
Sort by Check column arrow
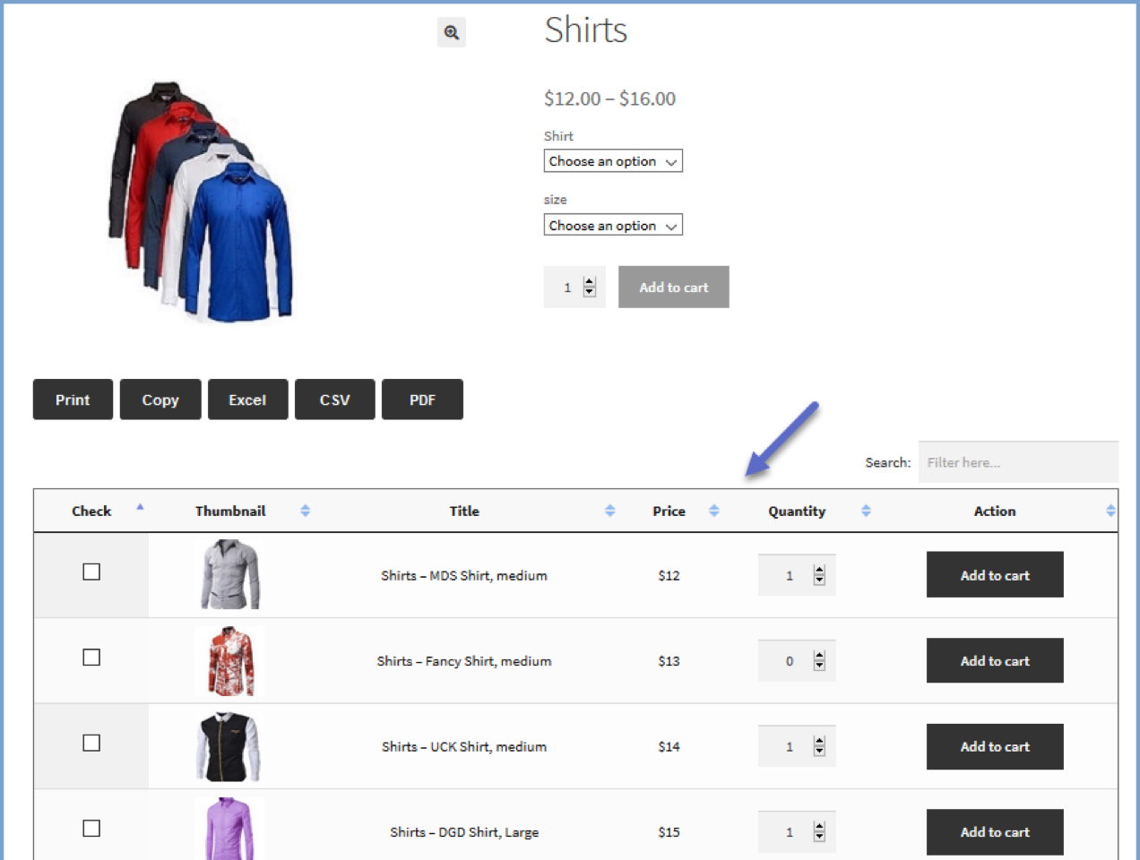click(140, 507)
